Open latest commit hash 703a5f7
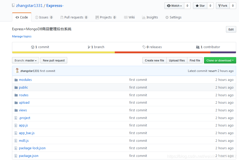Screen dimensions: 239x161 [x=212, y=71]
